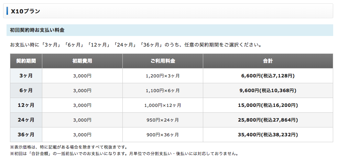Click the 1,100円×6ヶ月 usage fee cell

[x=163, y=90]
